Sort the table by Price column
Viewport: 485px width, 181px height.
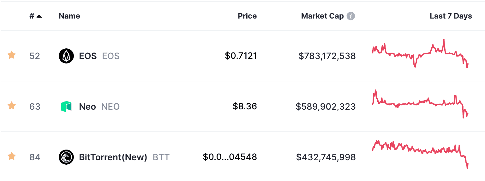247,16
